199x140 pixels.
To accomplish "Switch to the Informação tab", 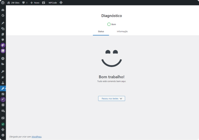I will [x=122, y=32].
